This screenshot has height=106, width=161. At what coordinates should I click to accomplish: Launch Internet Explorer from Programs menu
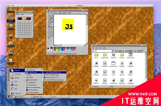point(34,80)
